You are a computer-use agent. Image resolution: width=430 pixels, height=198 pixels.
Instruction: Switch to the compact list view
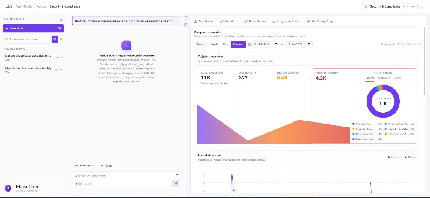[61, 39]
